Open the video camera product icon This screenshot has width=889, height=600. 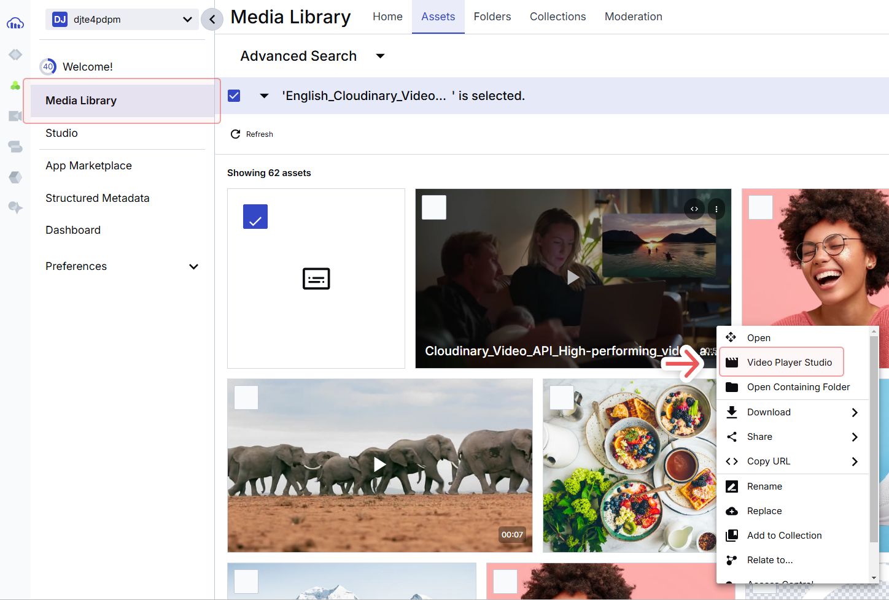click(x=15, y=116)
